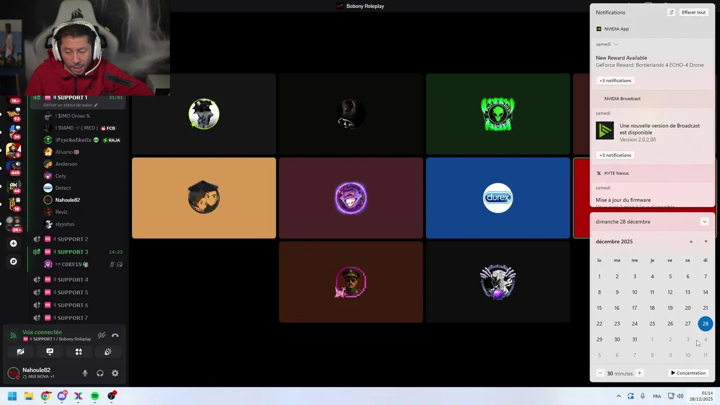
Task: Select user Reviz in voice list
Action: (x=83, y=212)
